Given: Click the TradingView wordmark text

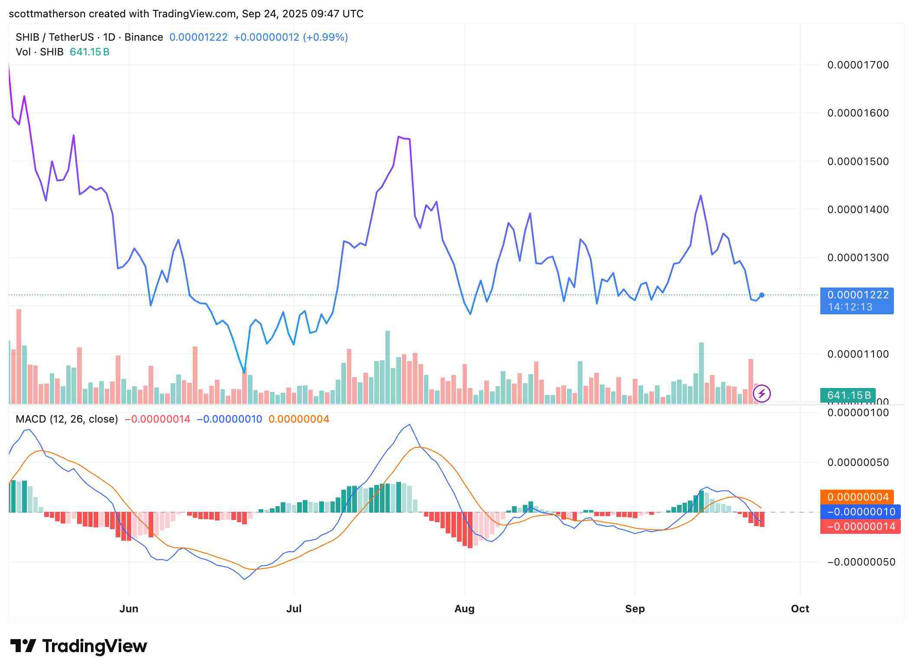Looking at the screenshot, I should coord(95,646).
